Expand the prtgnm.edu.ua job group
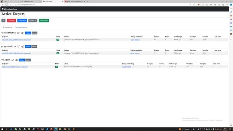This screenshot has width=233, height=131. (x=34, y=47)
